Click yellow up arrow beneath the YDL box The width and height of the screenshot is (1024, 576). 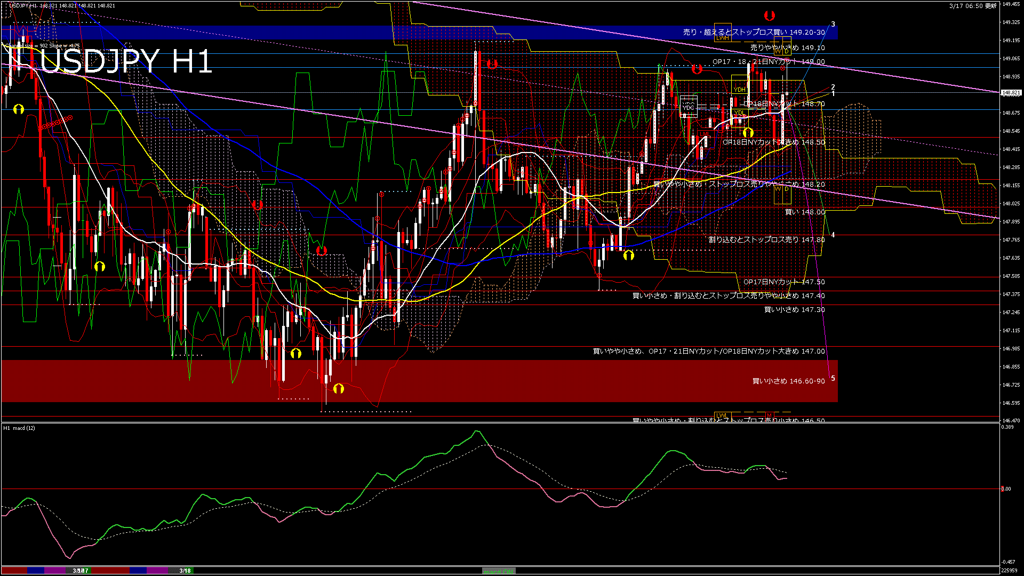point(748,132)
